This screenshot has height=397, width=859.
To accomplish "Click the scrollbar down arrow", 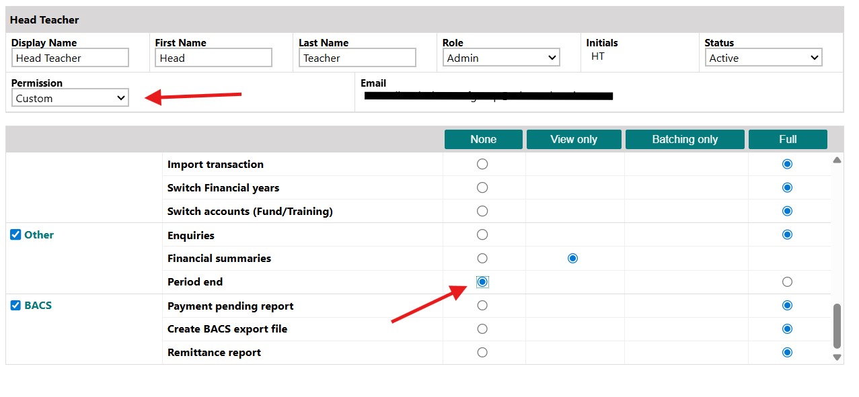I will (837, 357).
